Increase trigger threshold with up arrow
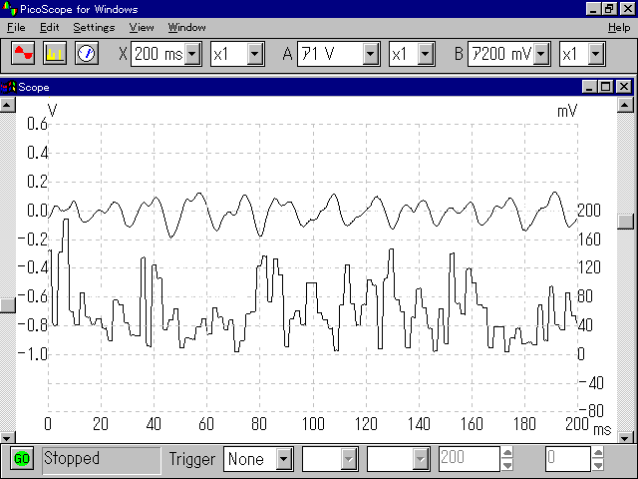 pos(507,453)
